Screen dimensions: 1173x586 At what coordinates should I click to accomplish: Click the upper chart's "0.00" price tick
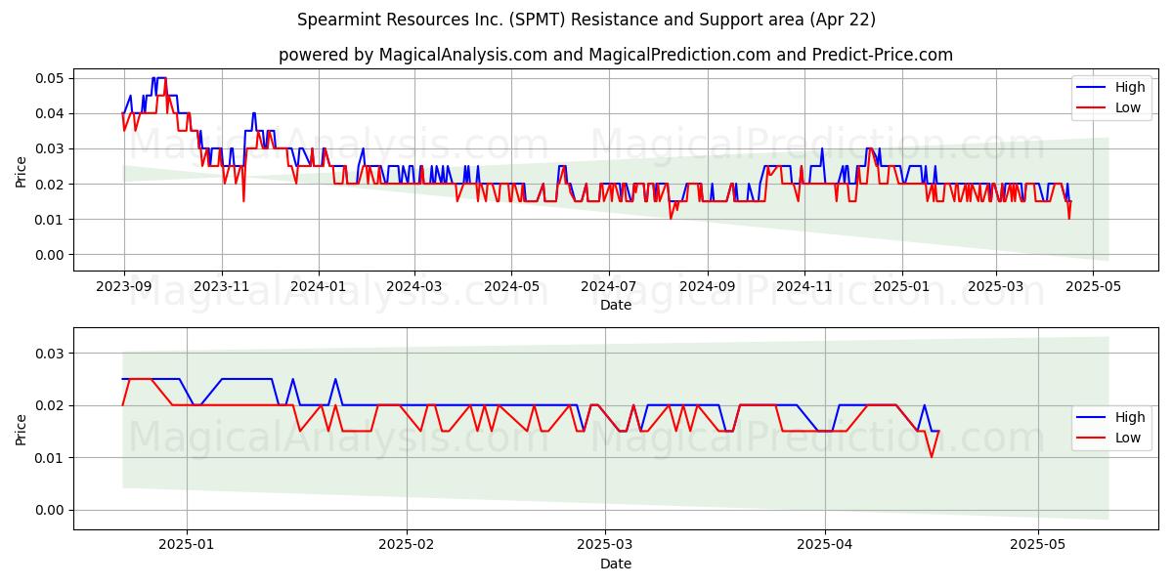[x=49, y=255]
